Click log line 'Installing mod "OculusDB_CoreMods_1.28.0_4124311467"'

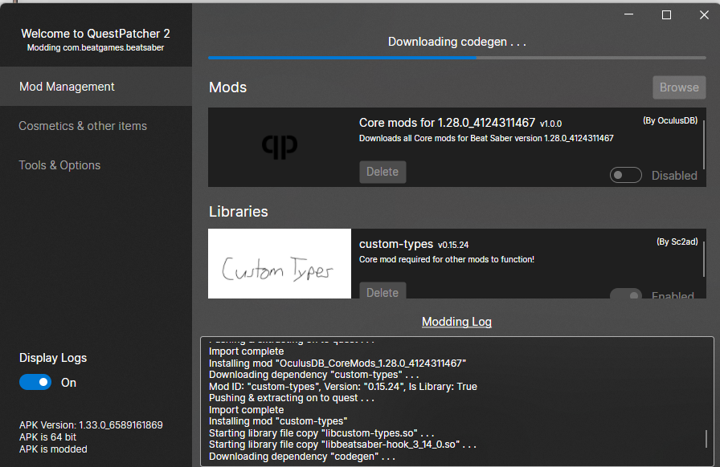point(337,363)
